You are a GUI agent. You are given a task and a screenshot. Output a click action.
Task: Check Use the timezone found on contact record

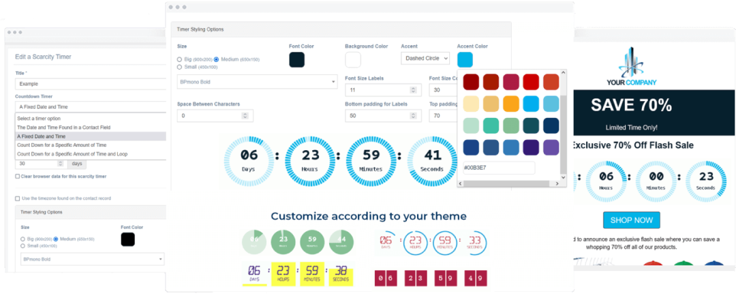coord(17,198)
